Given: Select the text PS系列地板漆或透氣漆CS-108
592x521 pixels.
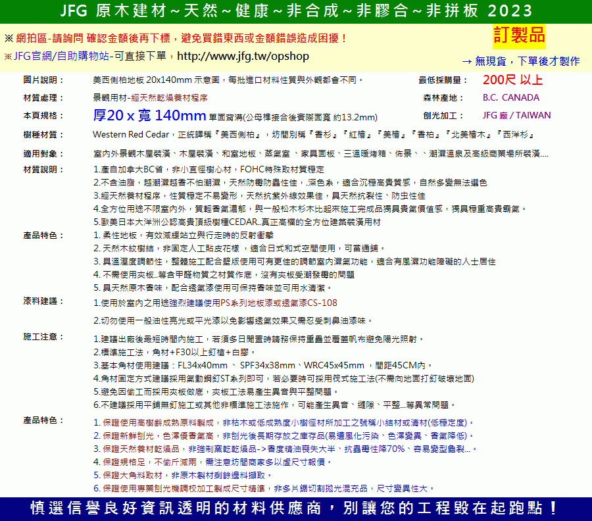Looking at the screenshot, I should pos(279,303).
